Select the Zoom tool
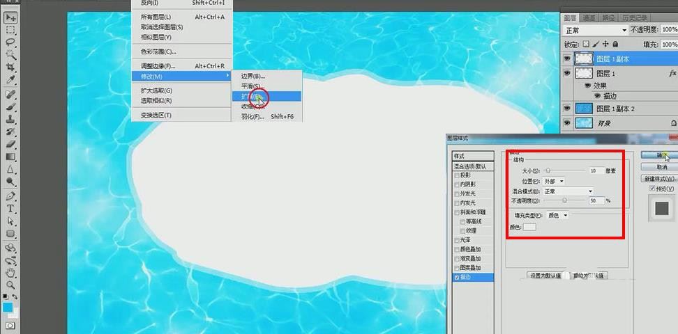 [10, 285]
